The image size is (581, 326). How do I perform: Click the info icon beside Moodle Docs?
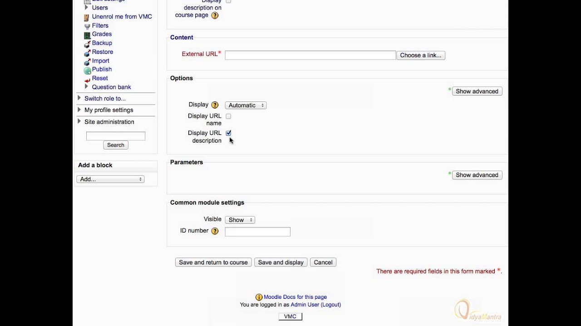pyautogui.click(x=259, y=297)
